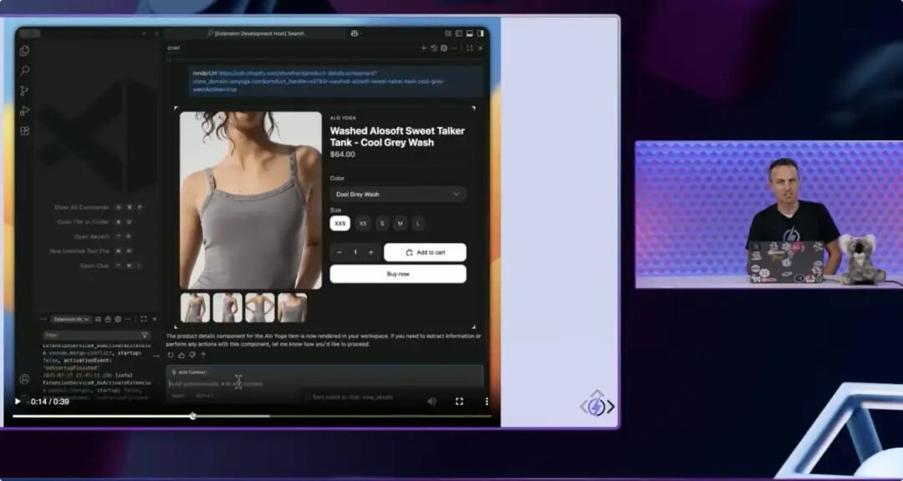903x481 pixels.
Task: Expand the Cool Grey Wash color dropdown
Action: coord(398,194)
